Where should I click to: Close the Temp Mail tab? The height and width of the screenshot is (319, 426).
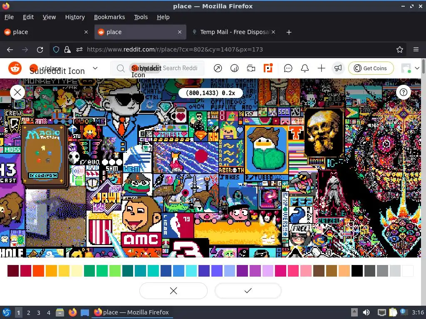pyautogui.click(x=273, y=32)
